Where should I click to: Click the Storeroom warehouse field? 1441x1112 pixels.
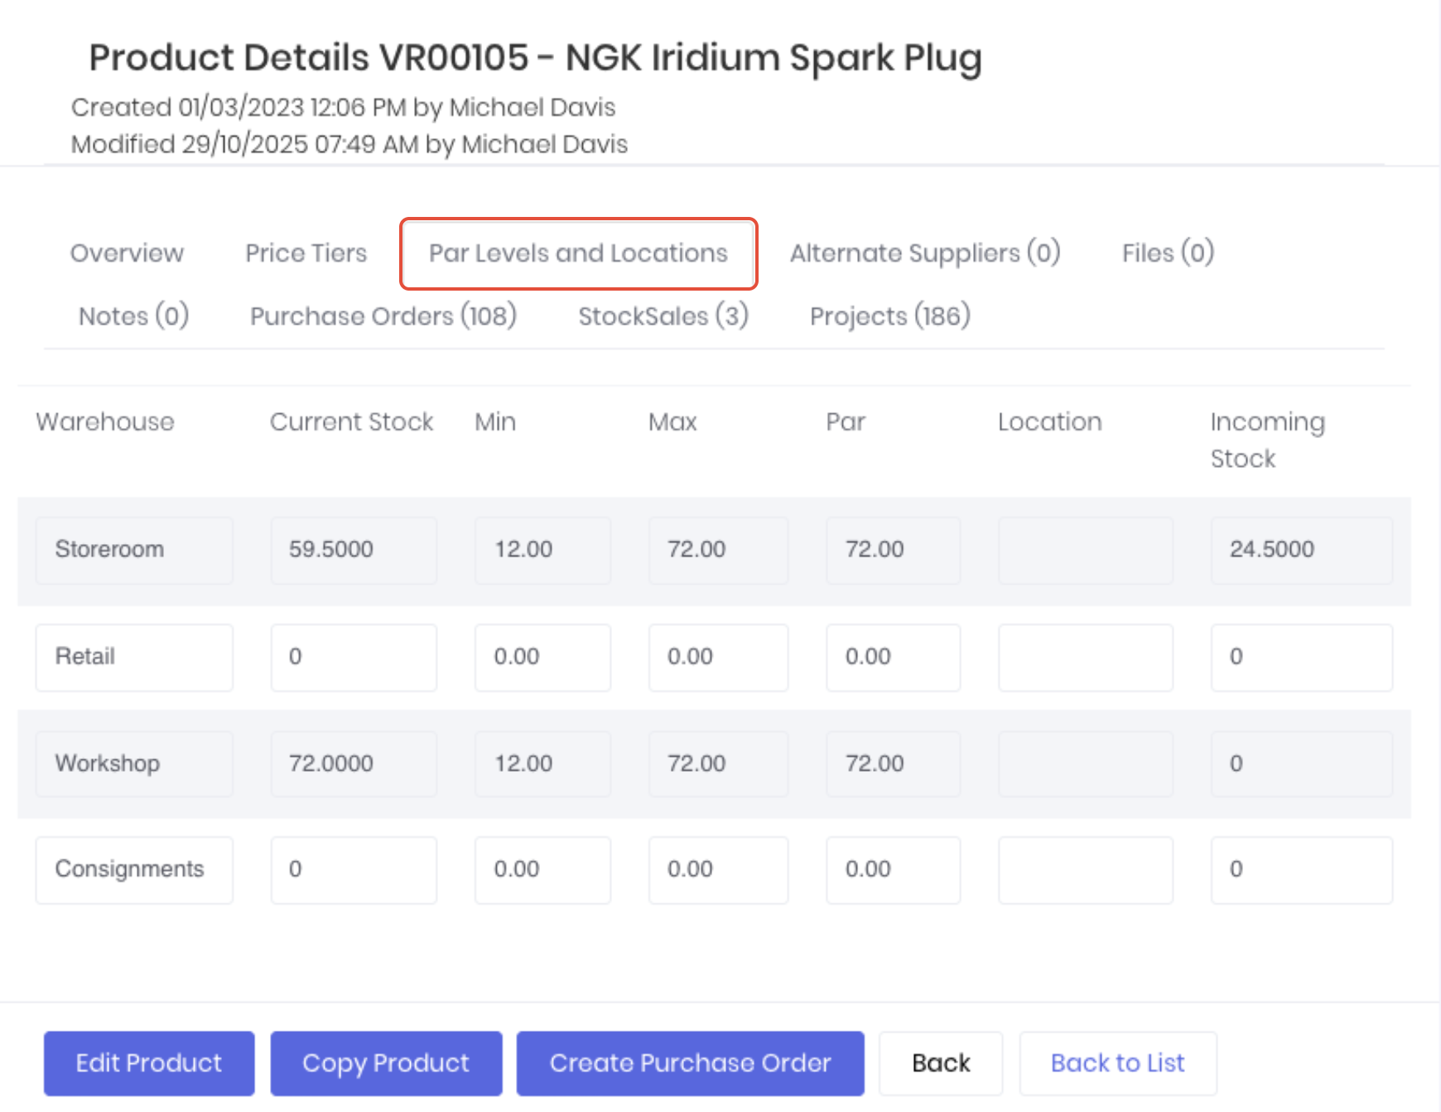[x=134, y=551]
